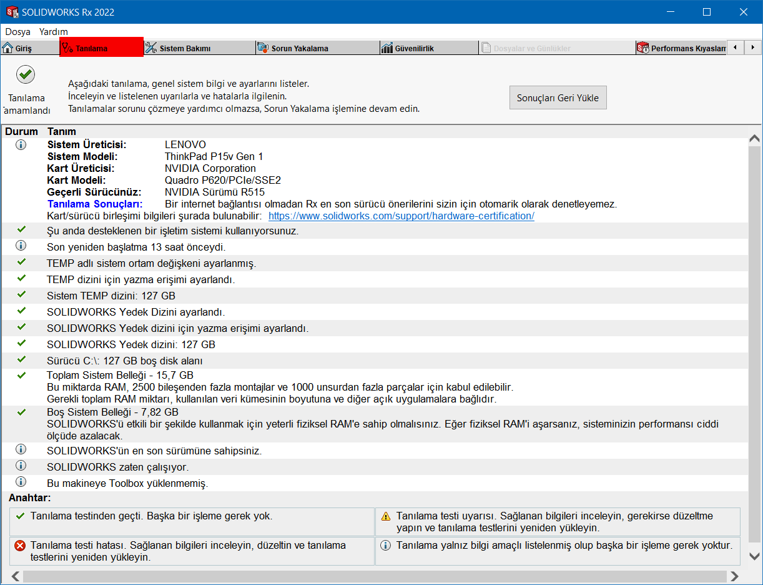
Task: Click the large green Tanılama Tamamlandı check icon
Action: [x=26, y=75]
